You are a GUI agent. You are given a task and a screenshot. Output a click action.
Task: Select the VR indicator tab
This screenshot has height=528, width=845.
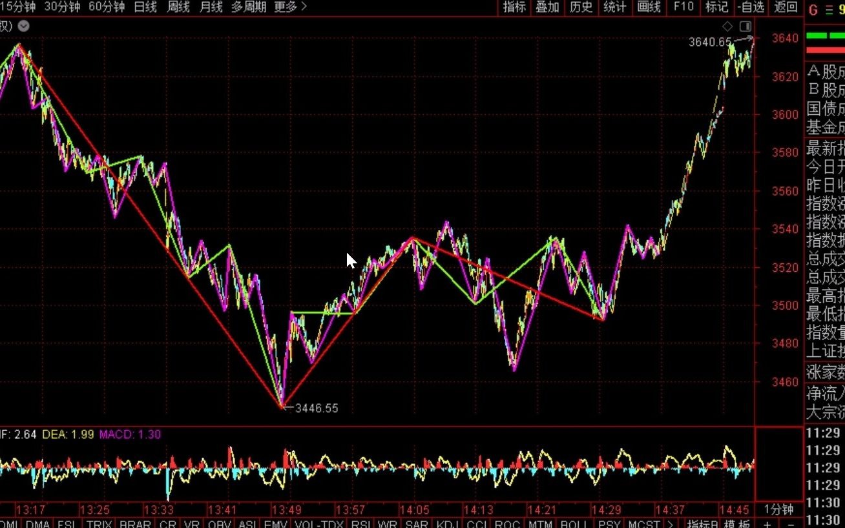(x=192, y=523)
